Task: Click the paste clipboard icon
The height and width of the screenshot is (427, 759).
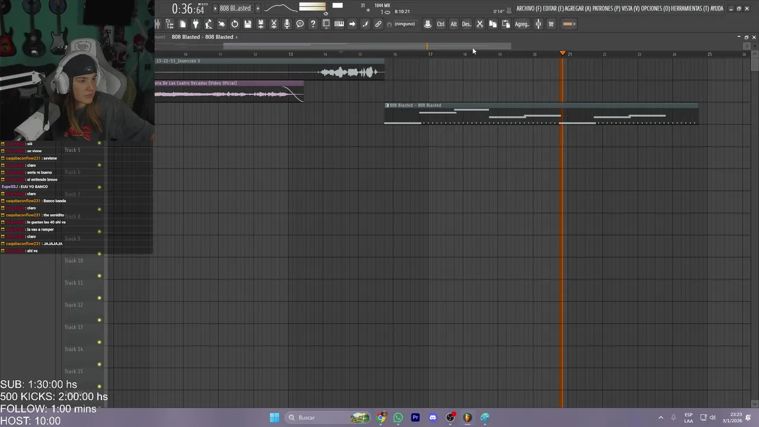Action: (x=506, y=24)
